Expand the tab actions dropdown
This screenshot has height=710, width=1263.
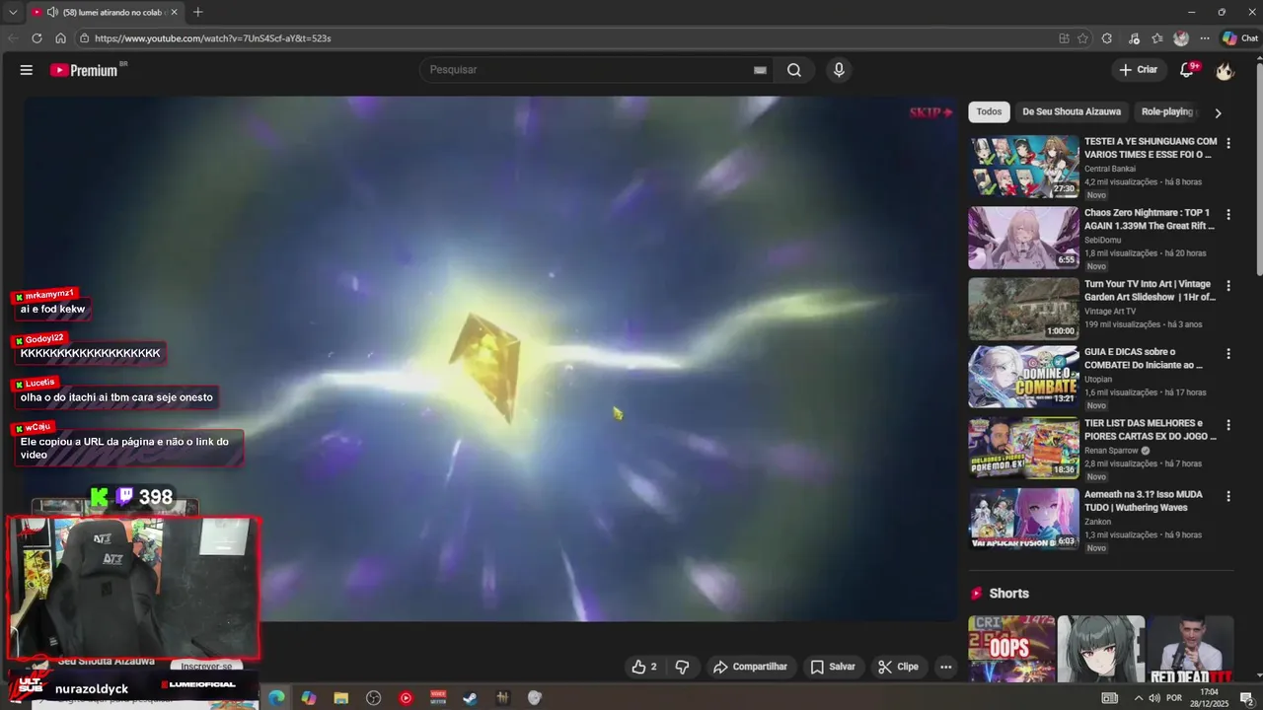pyautogui.click(x=13, y=12)
